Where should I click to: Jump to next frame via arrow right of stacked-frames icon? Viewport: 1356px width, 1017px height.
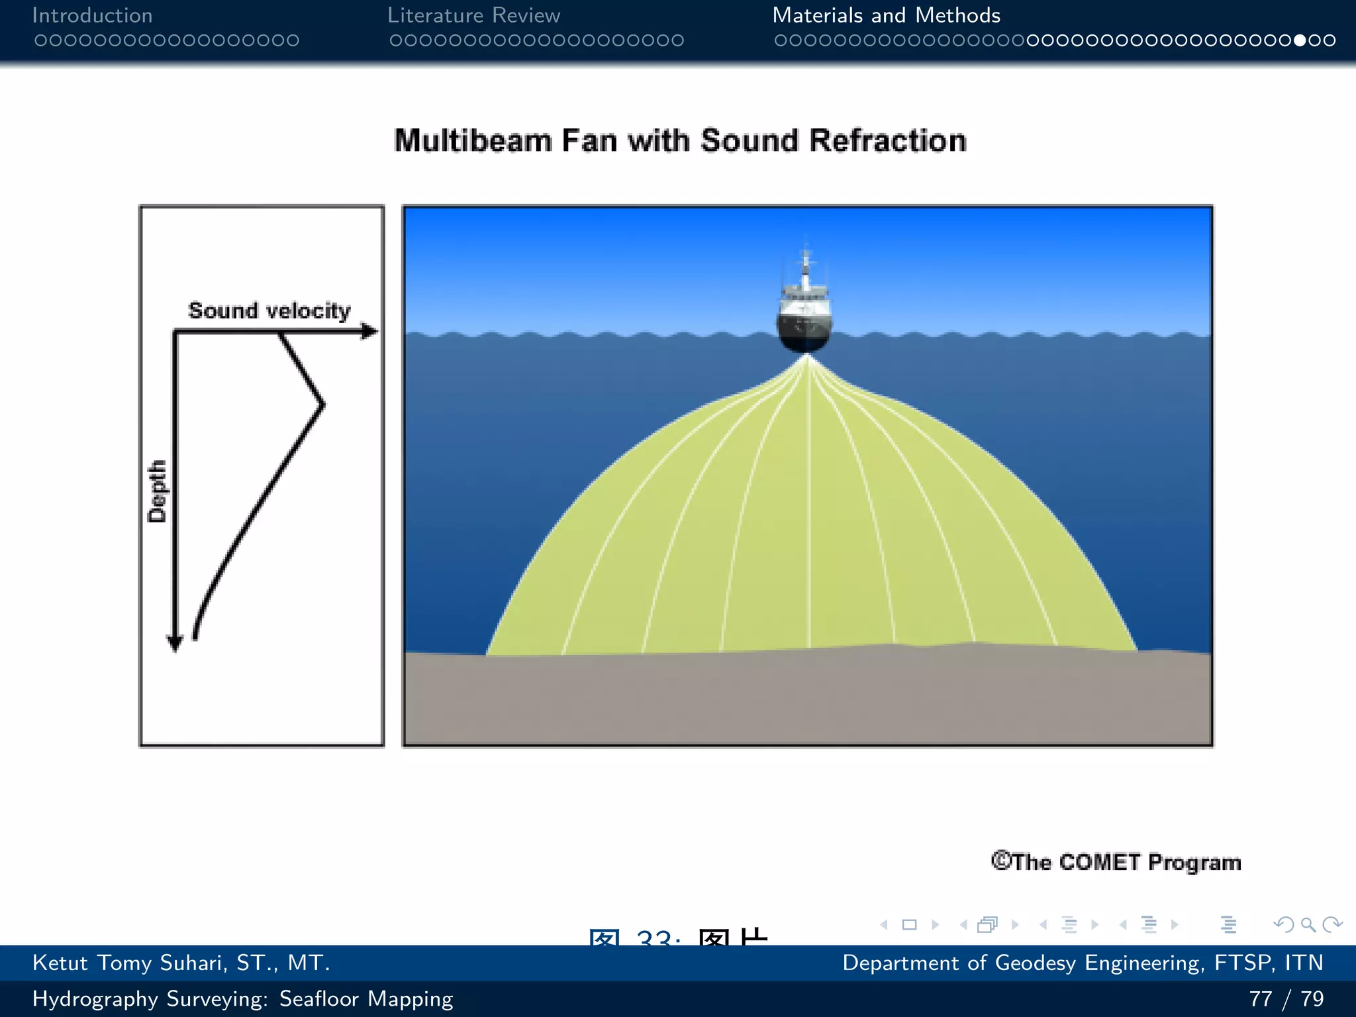pos(1015,925)
